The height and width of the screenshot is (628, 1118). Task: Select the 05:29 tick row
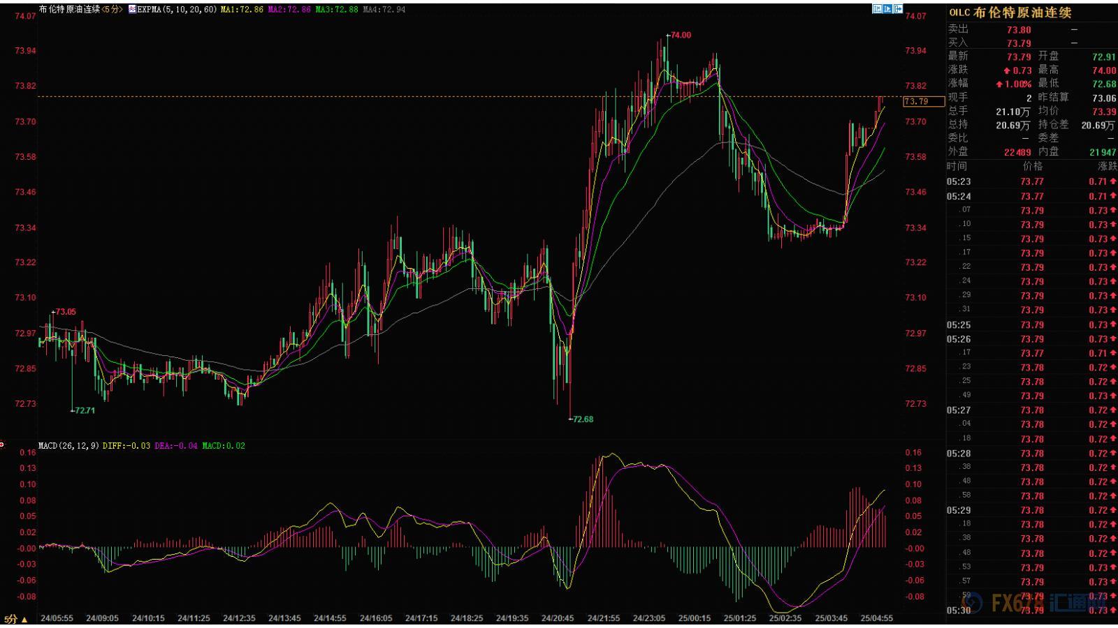click(x=1032, y=510)
